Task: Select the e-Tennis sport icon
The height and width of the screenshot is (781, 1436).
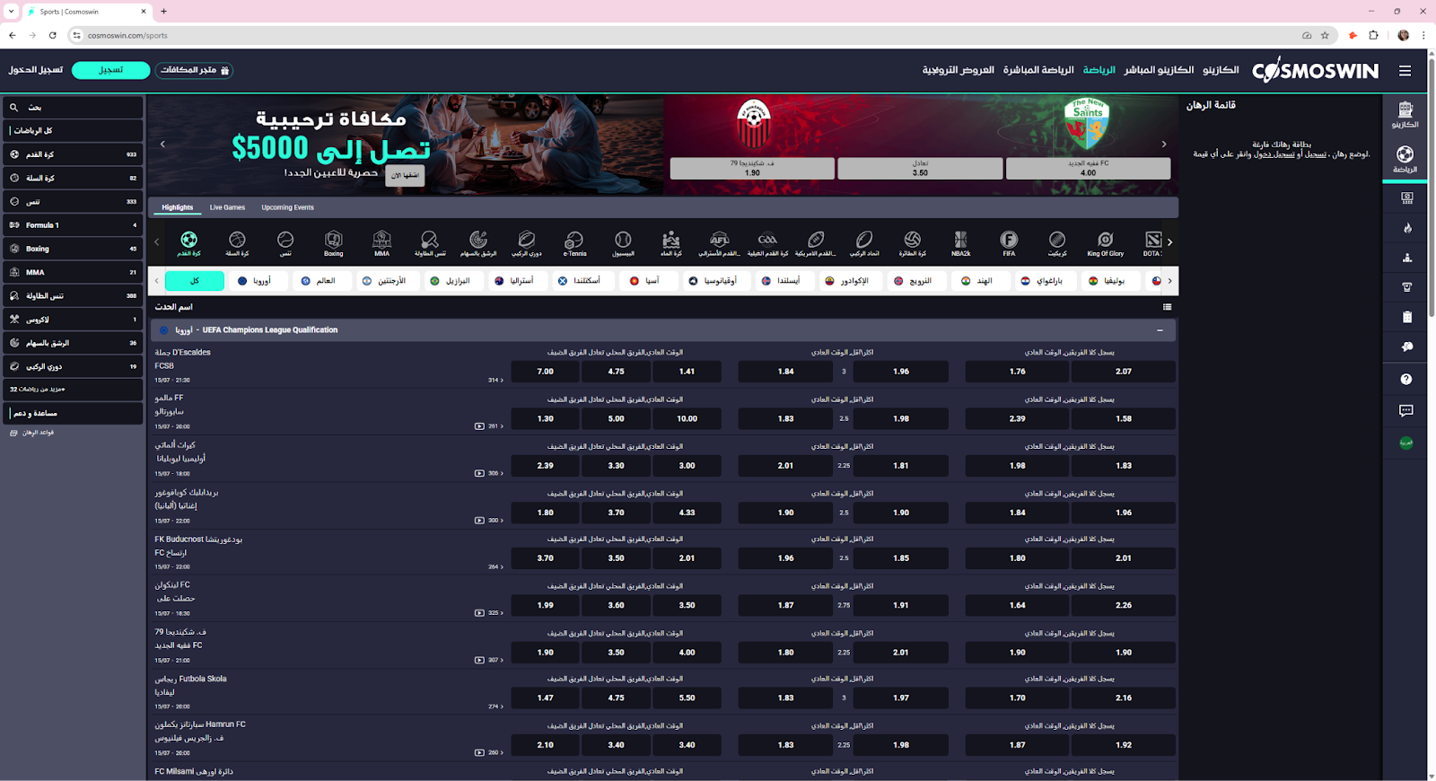Action: [x=574, y=242]
